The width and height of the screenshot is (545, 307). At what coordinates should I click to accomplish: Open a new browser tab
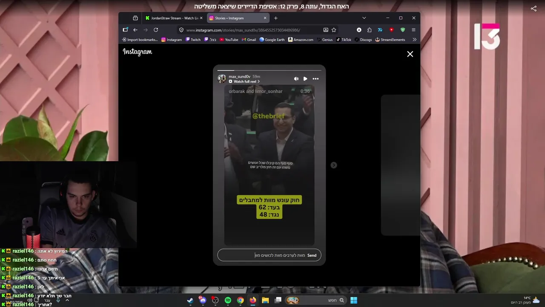276,18
